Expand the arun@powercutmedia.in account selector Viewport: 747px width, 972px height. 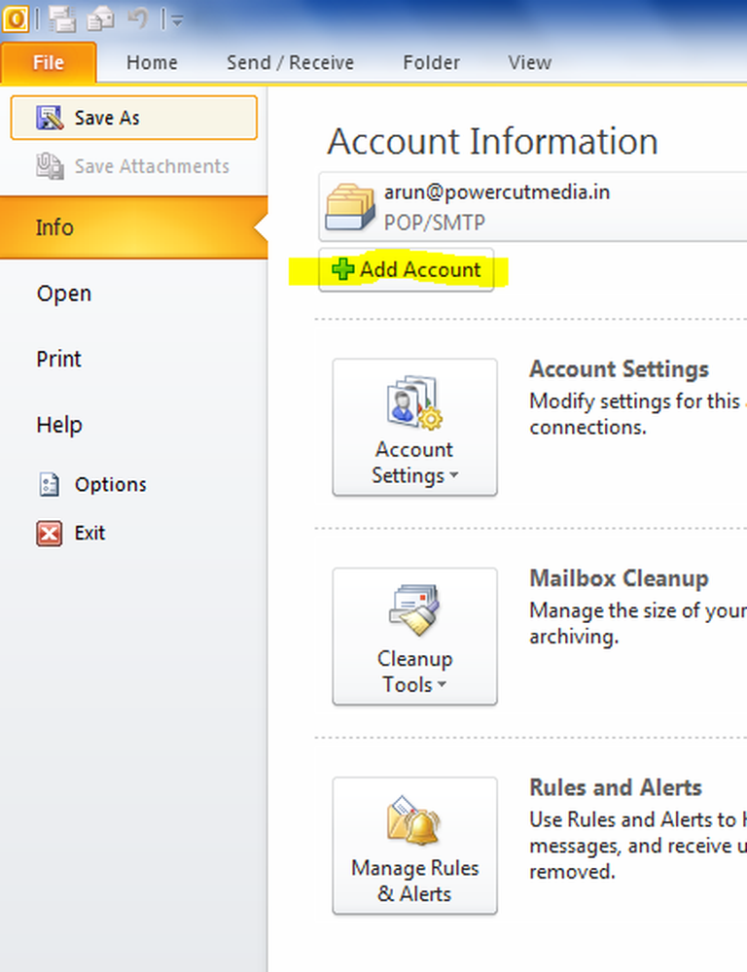[x=532, y=207]
